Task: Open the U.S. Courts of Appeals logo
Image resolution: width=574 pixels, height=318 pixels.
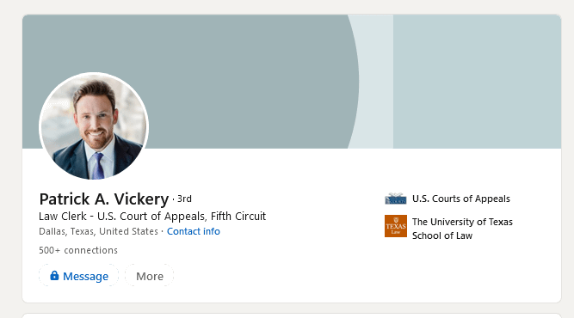Action: [x=395, y=199]
